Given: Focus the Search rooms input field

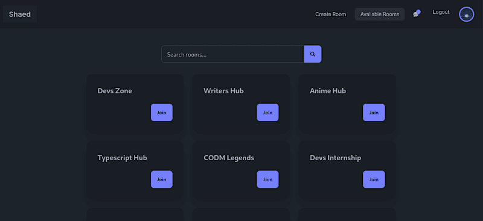Looking at the screenshot, I should click(232, 54).
